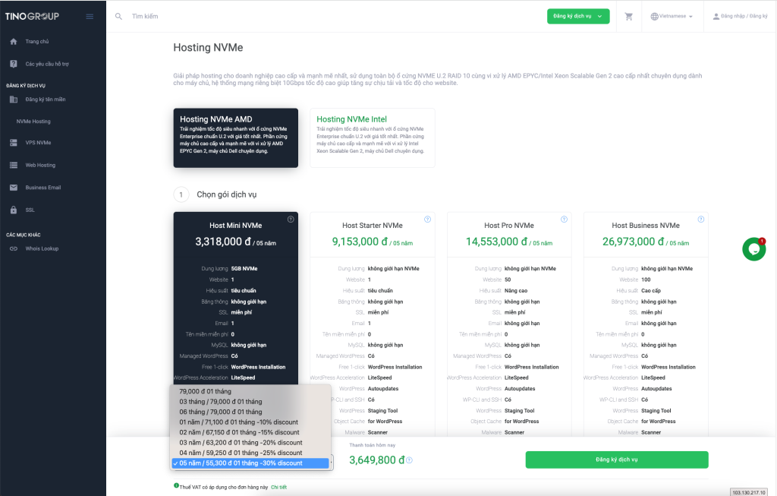Viewport: 777px width, 496px height.
Task: Click the Whois Lookup link icon
Action: tap(14, 248)
